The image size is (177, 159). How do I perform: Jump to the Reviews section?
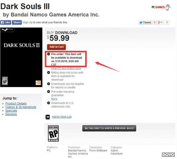tap(11, 114)
